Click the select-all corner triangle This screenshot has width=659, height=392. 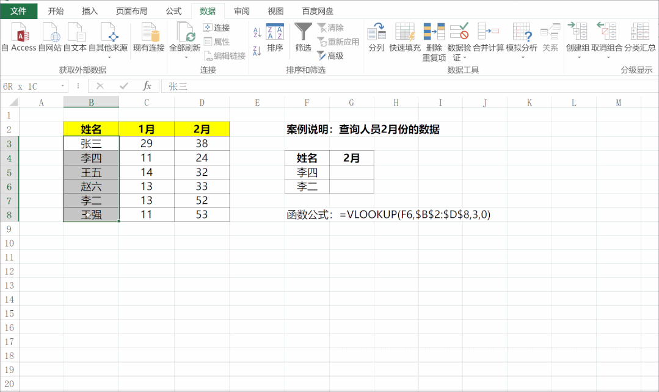(13, 102)
